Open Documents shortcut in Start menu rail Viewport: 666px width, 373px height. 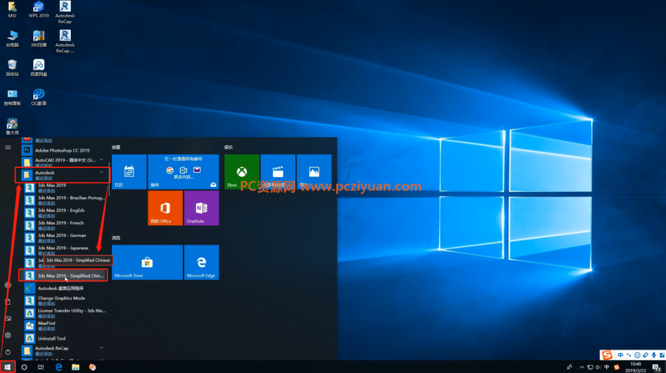click(x=8, y=302)
